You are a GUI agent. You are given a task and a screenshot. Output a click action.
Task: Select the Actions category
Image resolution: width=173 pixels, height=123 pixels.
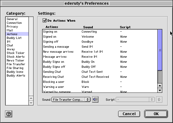click(17, 34)
